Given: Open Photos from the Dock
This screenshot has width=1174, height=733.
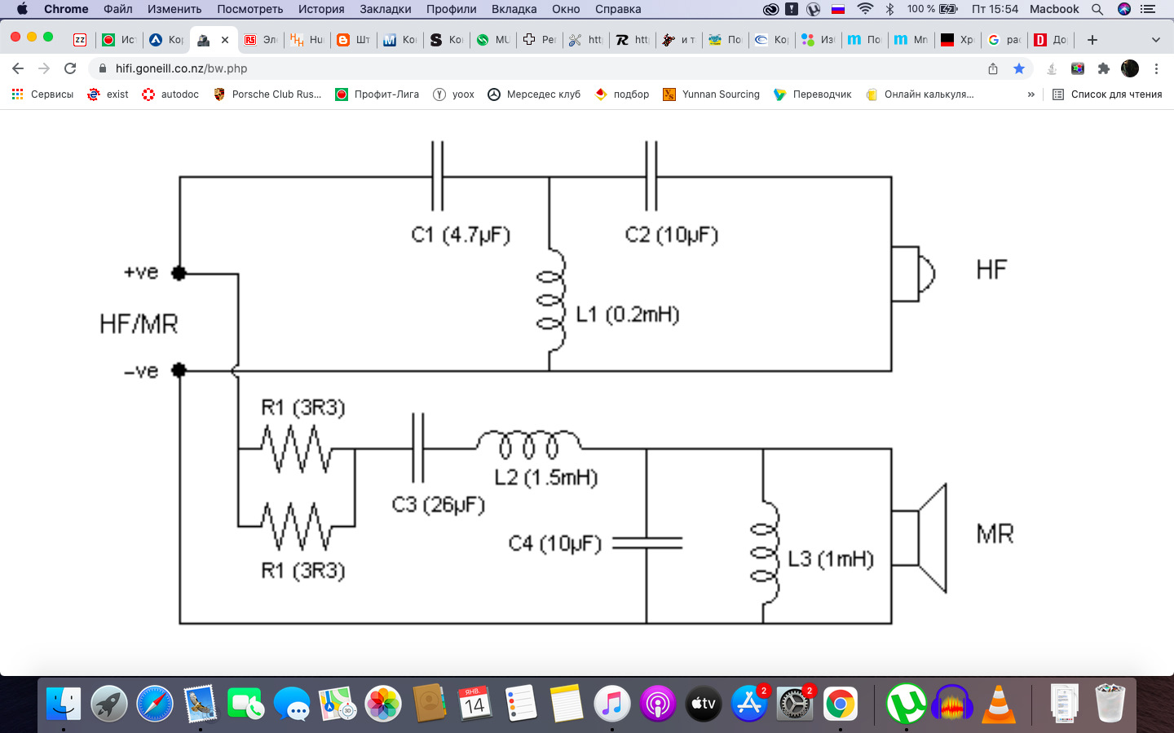Looking at the screenshot, I should coord(383,704).
